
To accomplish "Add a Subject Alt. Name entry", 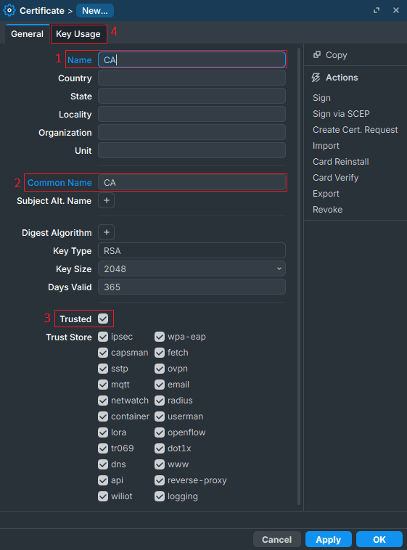I will coord(107,201).
